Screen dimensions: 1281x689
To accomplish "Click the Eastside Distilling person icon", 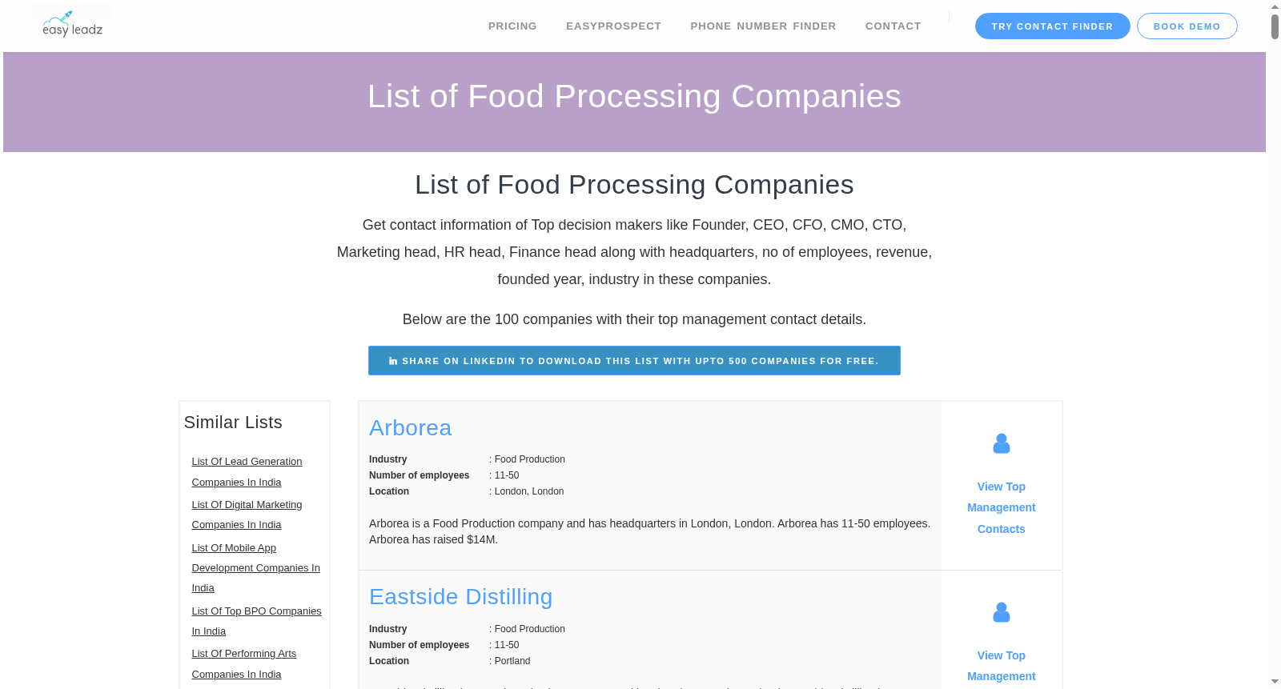I will tap(1002, 612).
